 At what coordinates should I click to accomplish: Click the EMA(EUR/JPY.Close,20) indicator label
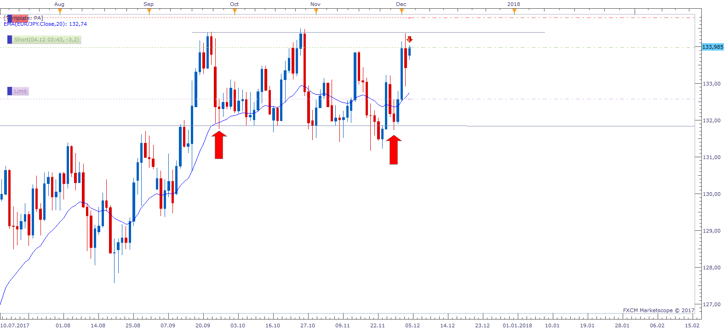[45, 24]
